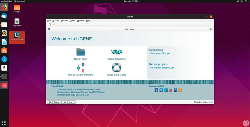Click the Open File(s) folder icon
The image size is (250, 127).
(81, 52)
